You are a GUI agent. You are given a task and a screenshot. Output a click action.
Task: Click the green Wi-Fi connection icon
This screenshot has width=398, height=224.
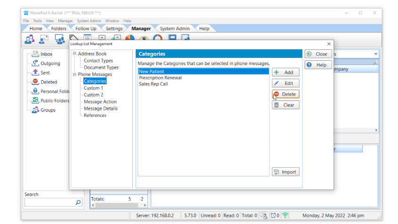coord(285,216)
